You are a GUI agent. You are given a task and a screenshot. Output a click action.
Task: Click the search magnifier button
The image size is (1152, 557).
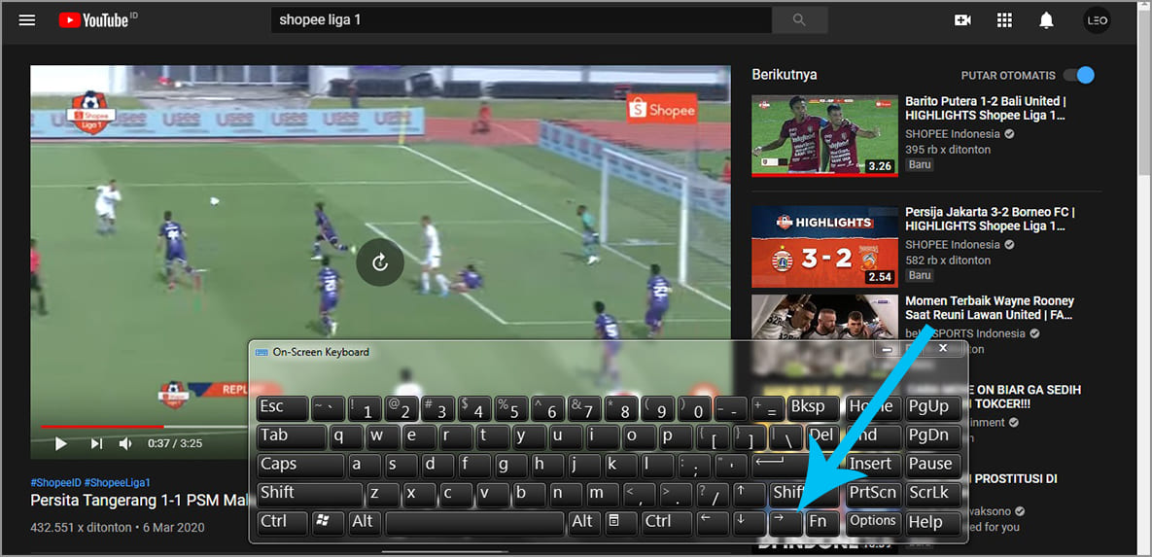[800, 19]
